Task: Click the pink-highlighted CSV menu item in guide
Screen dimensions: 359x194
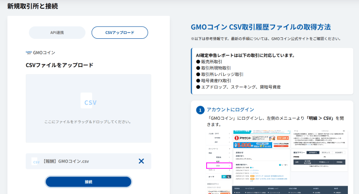Action: click(x=218, y=166)
